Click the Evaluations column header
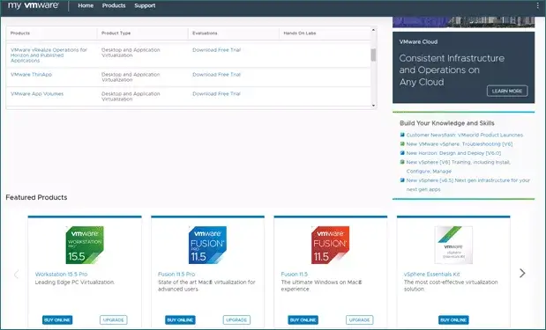Viewport: 546px width, 330px height. click(205, 33)
